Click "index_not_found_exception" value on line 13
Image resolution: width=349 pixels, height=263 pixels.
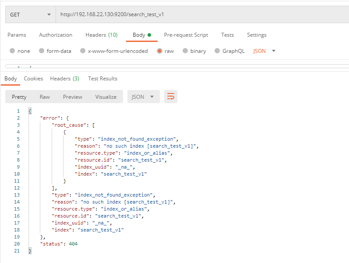(x=114, y=195)
